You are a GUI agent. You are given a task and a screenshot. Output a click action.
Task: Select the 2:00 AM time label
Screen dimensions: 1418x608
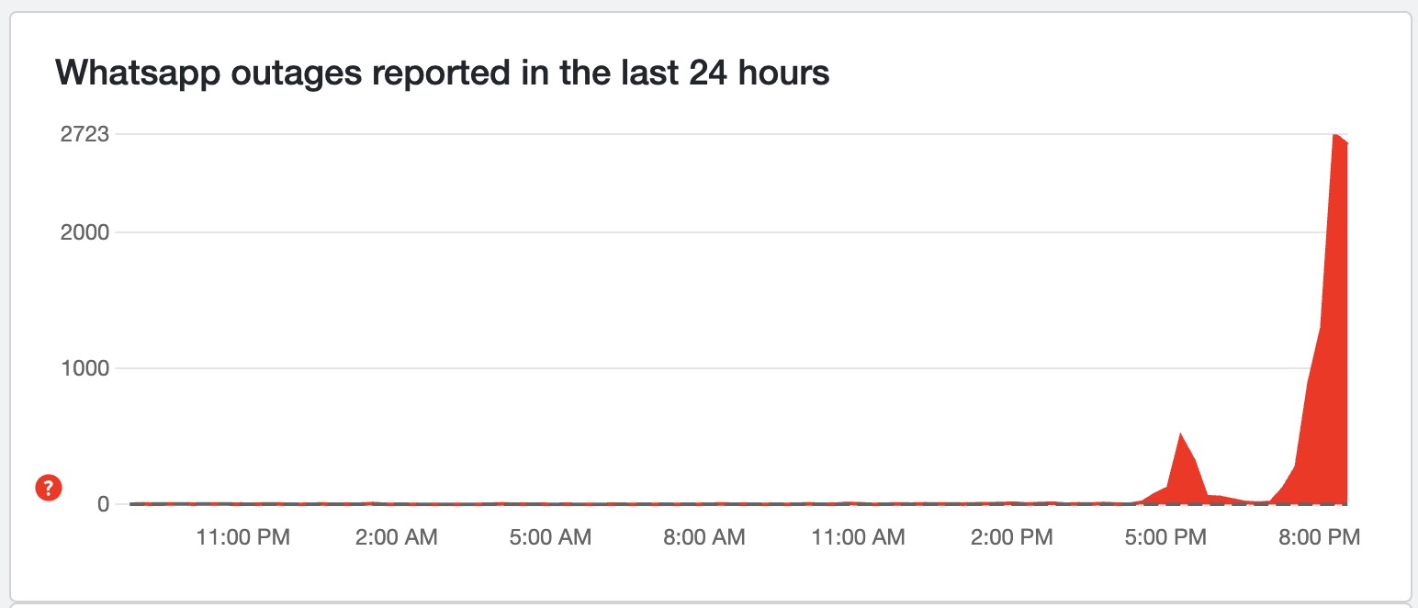396,537
